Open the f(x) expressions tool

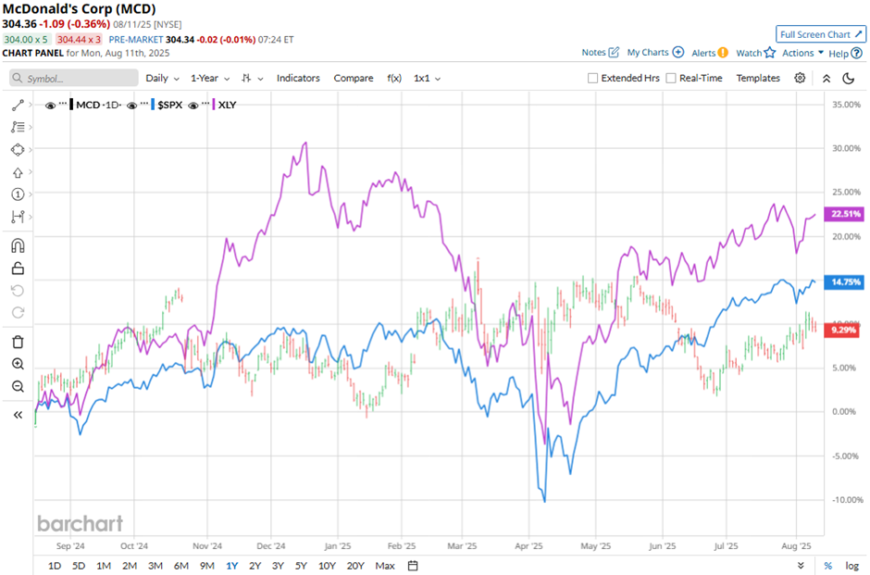(x=394, y=79)
